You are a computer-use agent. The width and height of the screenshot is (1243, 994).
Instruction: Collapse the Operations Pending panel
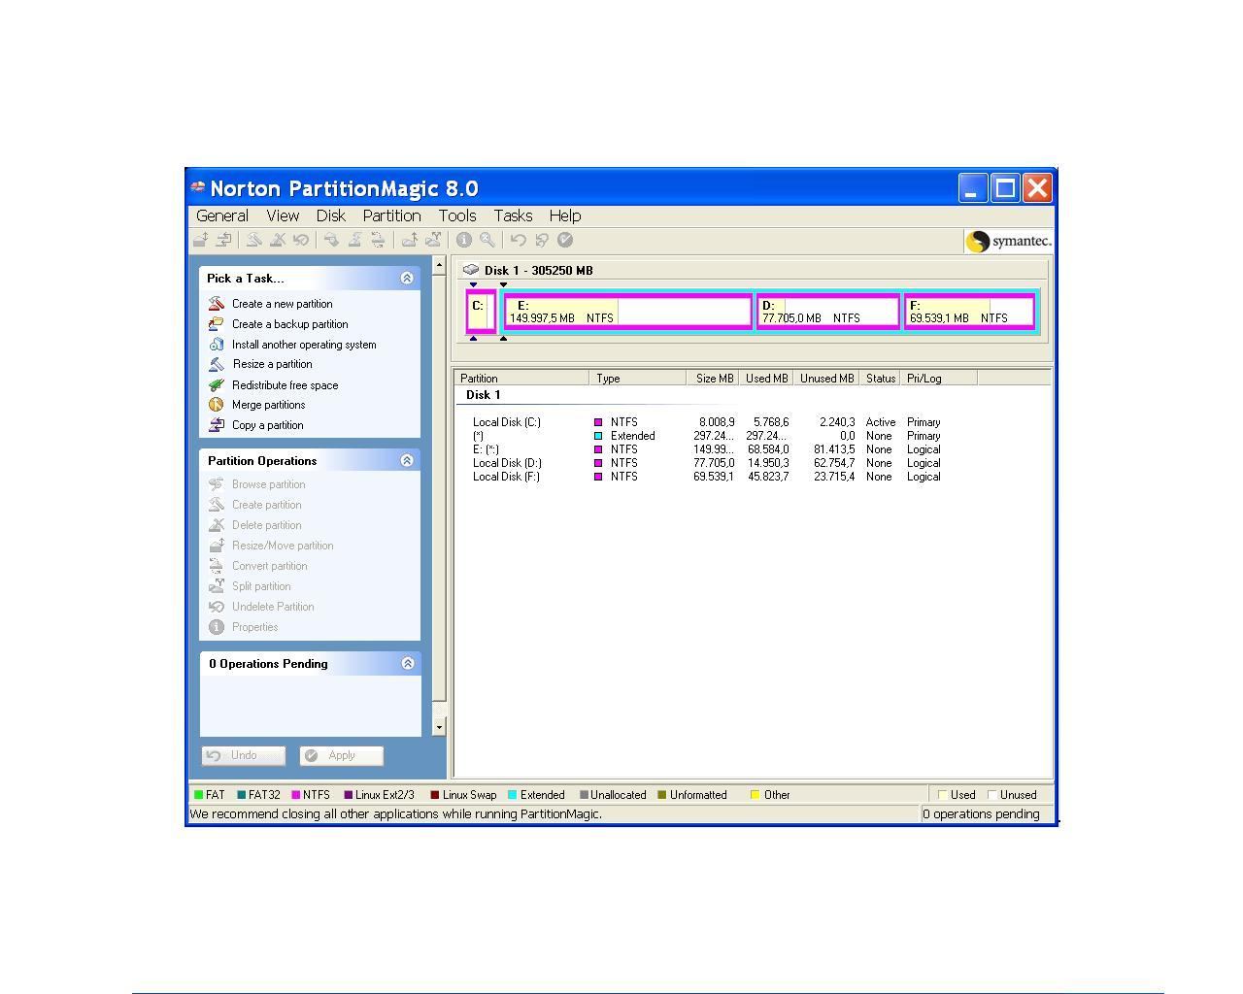pyautogui.click(x=408, y=664)
